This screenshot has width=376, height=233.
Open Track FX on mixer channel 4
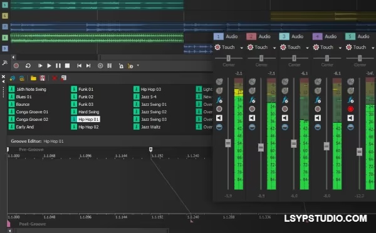[318, 100]
